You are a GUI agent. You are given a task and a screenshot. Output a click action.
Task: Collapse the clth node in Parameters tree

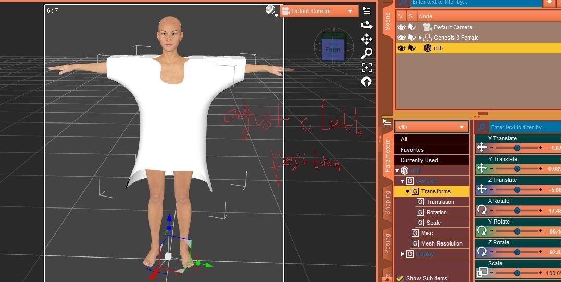pyautogui.click(x=397, y=170)
